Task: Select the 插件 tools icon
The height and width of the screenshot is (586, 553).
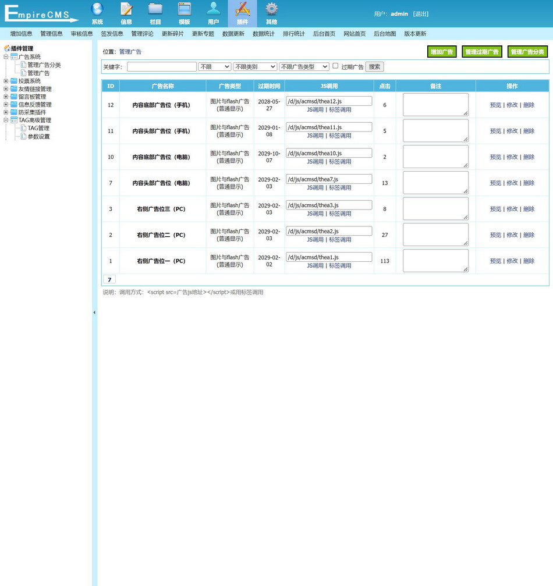Action: [x=243, y=9]
